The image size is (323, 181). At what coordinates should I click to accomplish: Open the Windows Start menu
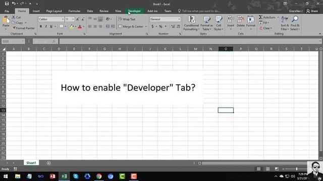pyautogui.click(x=6, y=176)
